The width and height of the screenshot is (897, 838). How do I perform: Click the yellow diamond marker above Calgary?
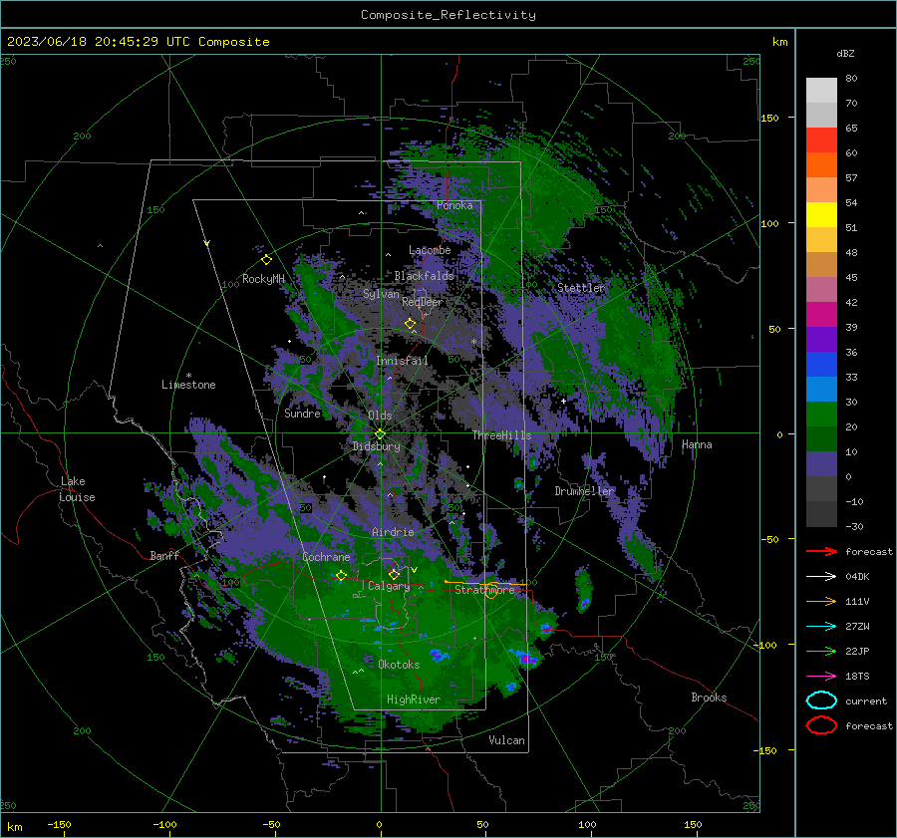(394, 574)
